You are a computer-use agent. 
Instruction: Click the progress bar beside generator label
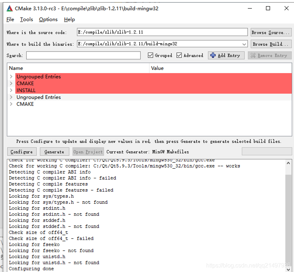point(267,151)
